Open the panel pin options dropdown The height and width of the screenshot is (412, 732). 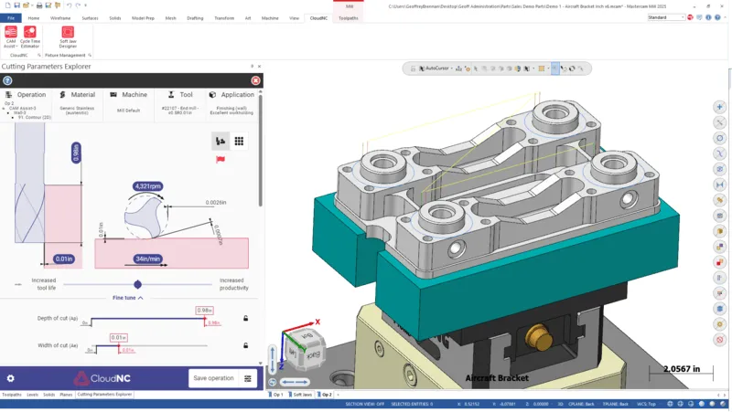click(253, 67)
